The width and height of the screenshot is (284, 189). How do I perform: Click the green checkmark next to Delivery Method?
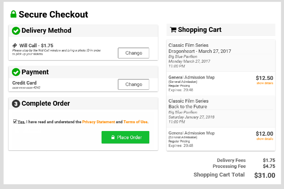pyautogui.click(x=16, y=30)
